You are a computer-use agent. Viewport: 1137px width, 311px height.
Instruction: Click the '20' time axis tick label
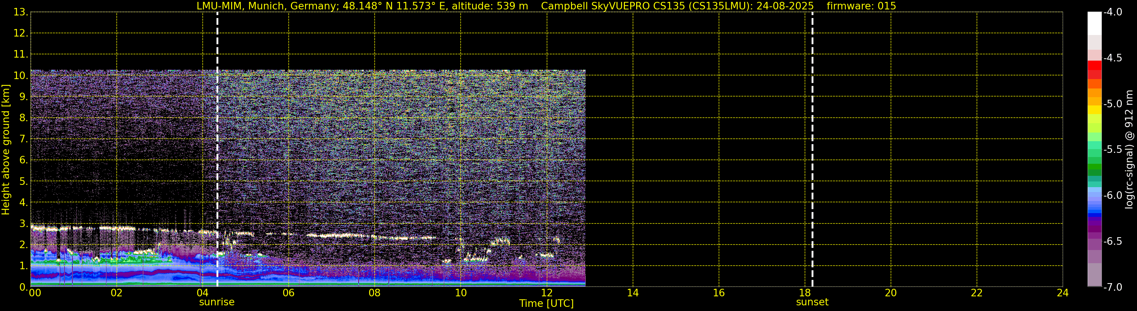[x=891, y=293]
